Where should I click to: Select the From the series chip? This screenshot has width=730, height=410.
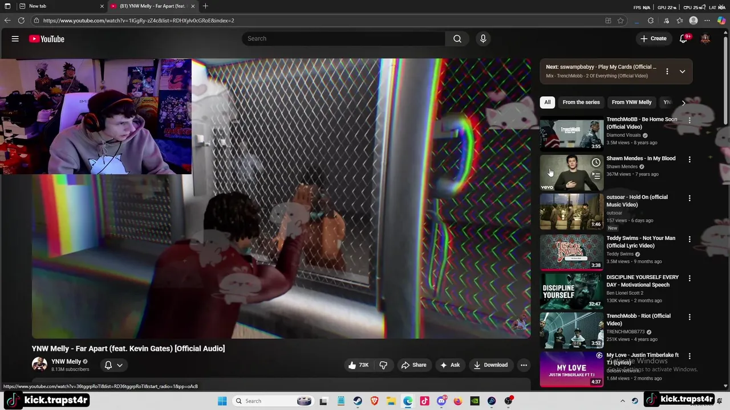click(x=581, y=102)
